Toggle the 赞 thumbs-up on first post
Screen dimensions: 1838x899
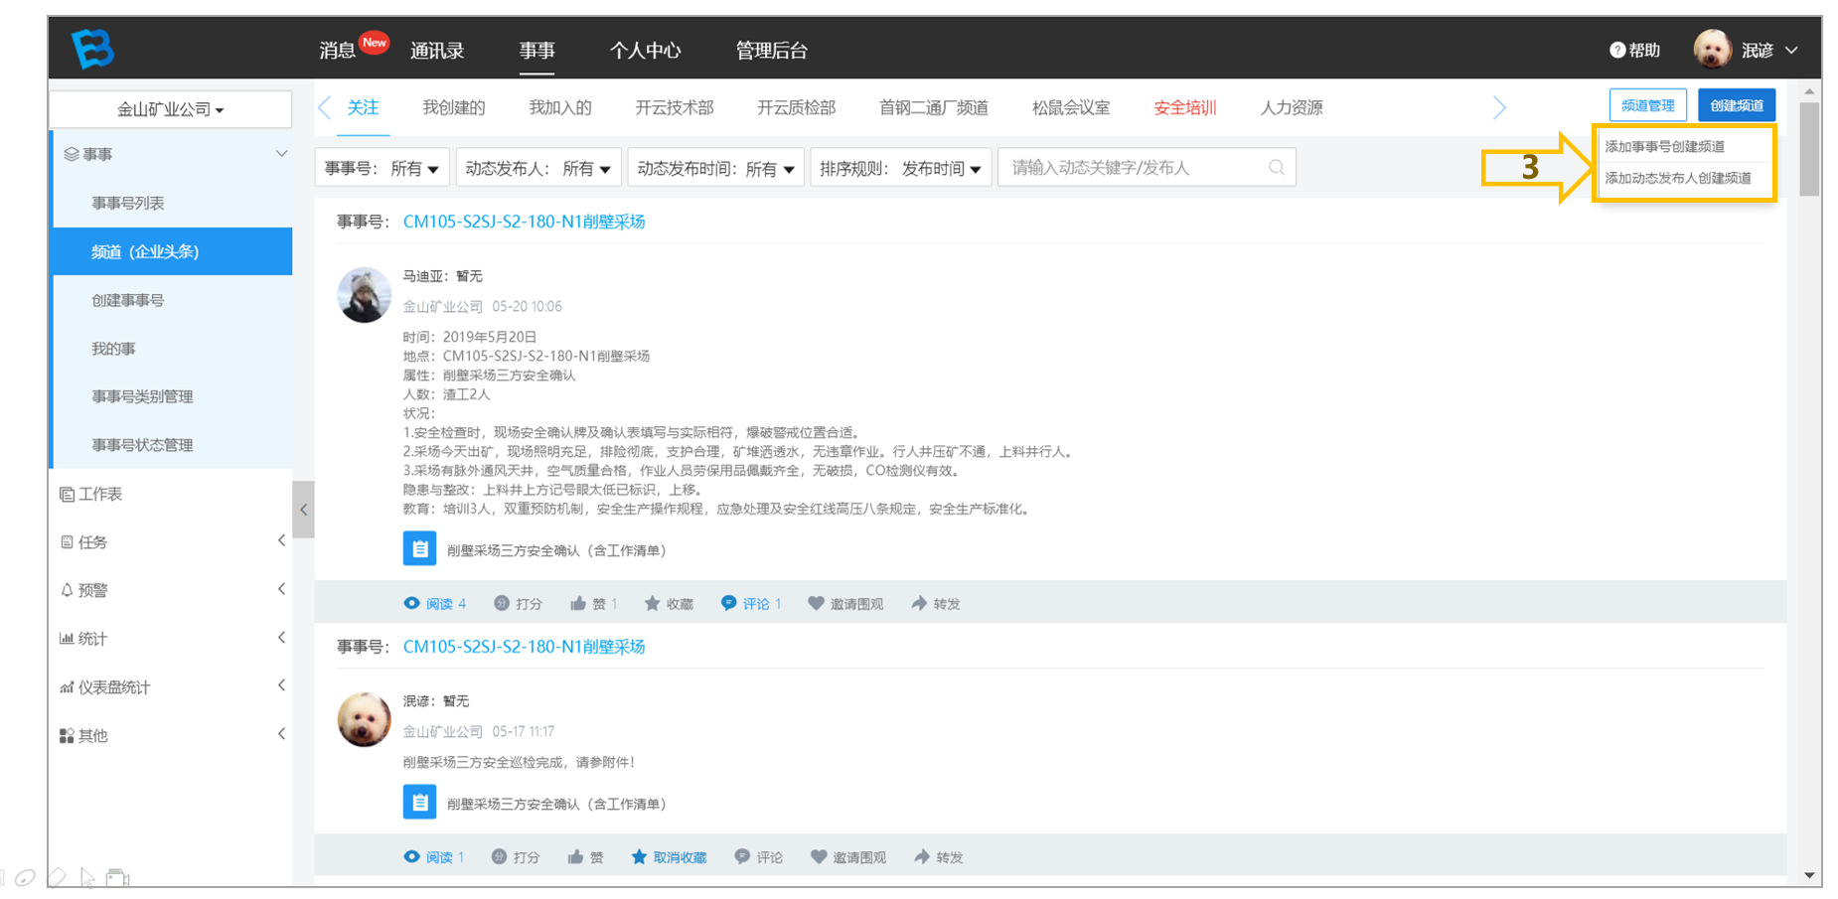point(578,603)
